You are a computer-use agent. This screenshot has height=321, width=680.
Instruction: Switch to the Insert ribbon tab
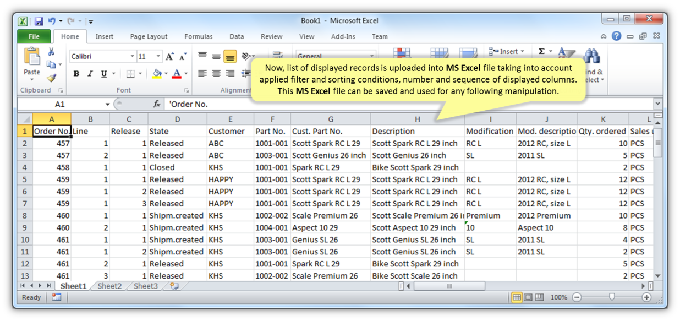pyautogui.click(x=104, y=36)
